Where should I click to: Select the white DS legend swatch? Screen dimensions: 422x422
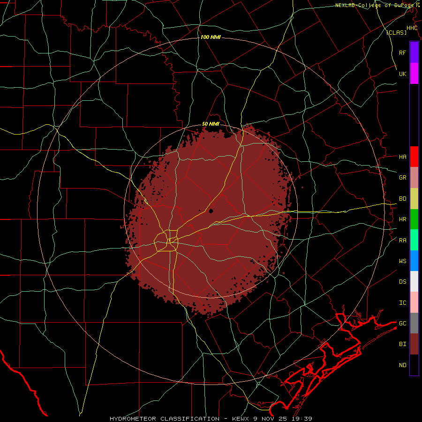[414, 281]
